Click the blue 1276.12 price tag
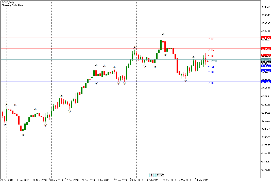Image resolution: width=274 pixels, height=183 pixels. pos(266,82)
